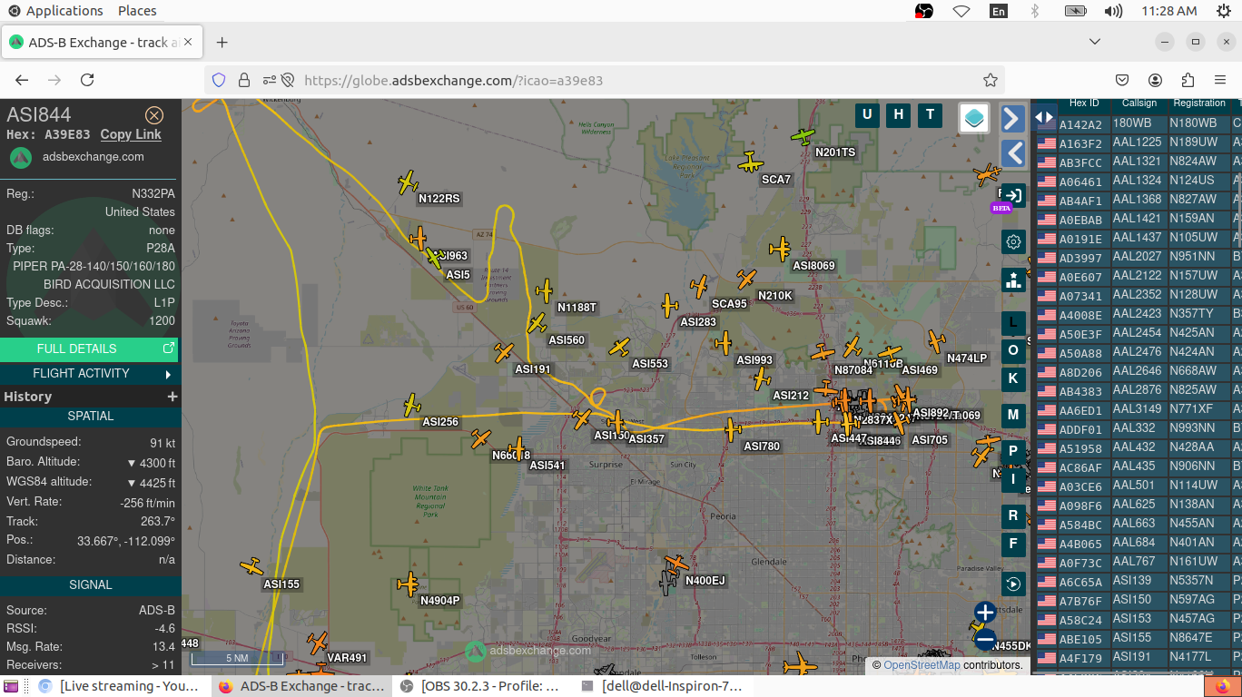Screen dimensions: 1242x697
Task: Select aircraft SCA7 on the map
Action: [x=751, y=163]
